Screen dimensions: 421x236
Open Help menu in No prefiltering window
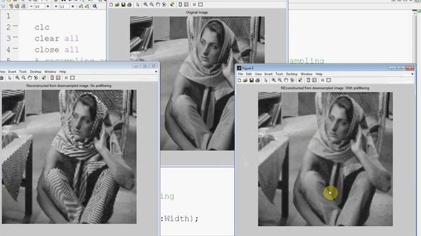(62, 71)
